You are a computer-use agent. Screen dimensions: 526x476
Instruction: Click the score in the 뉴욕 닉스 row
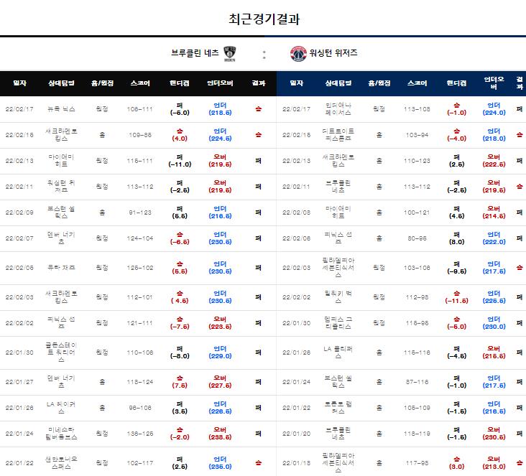pyautogui.click(x=140, y=109)
